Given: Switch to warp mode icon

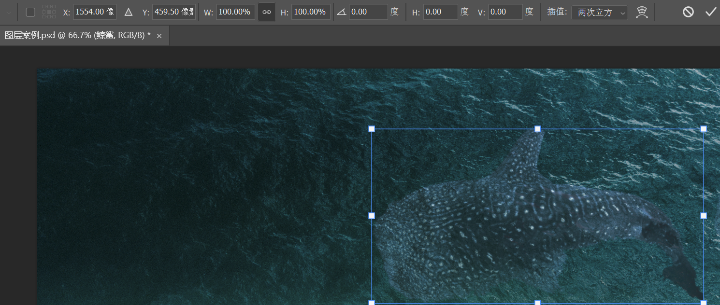Looking at the screenshot, I should pos(642,12).
